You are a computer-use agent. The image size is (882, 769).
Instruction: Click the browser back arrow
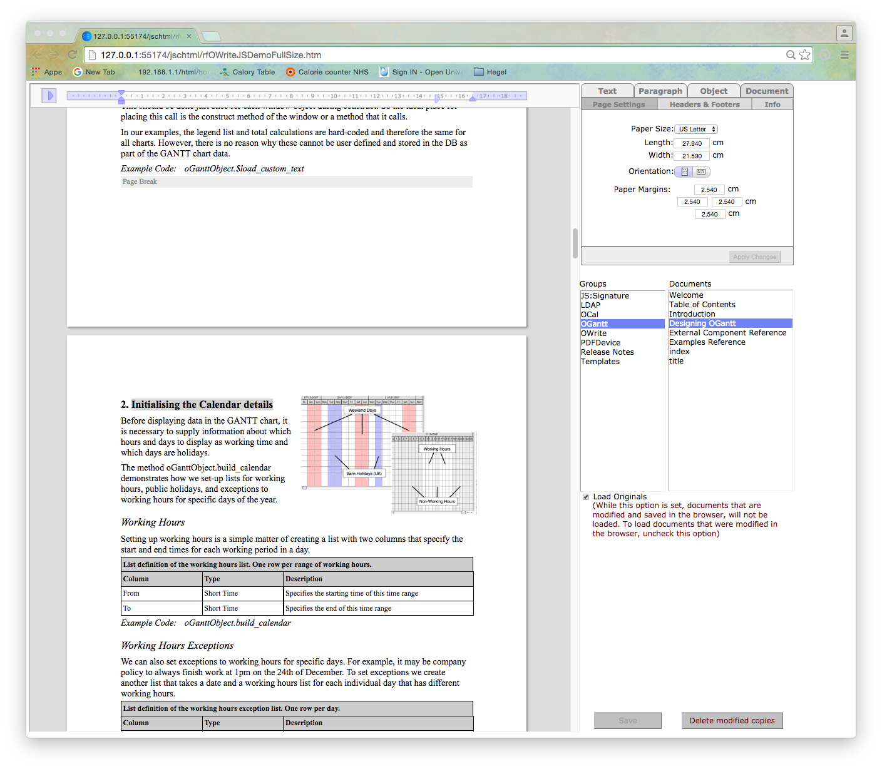[37, 54]
